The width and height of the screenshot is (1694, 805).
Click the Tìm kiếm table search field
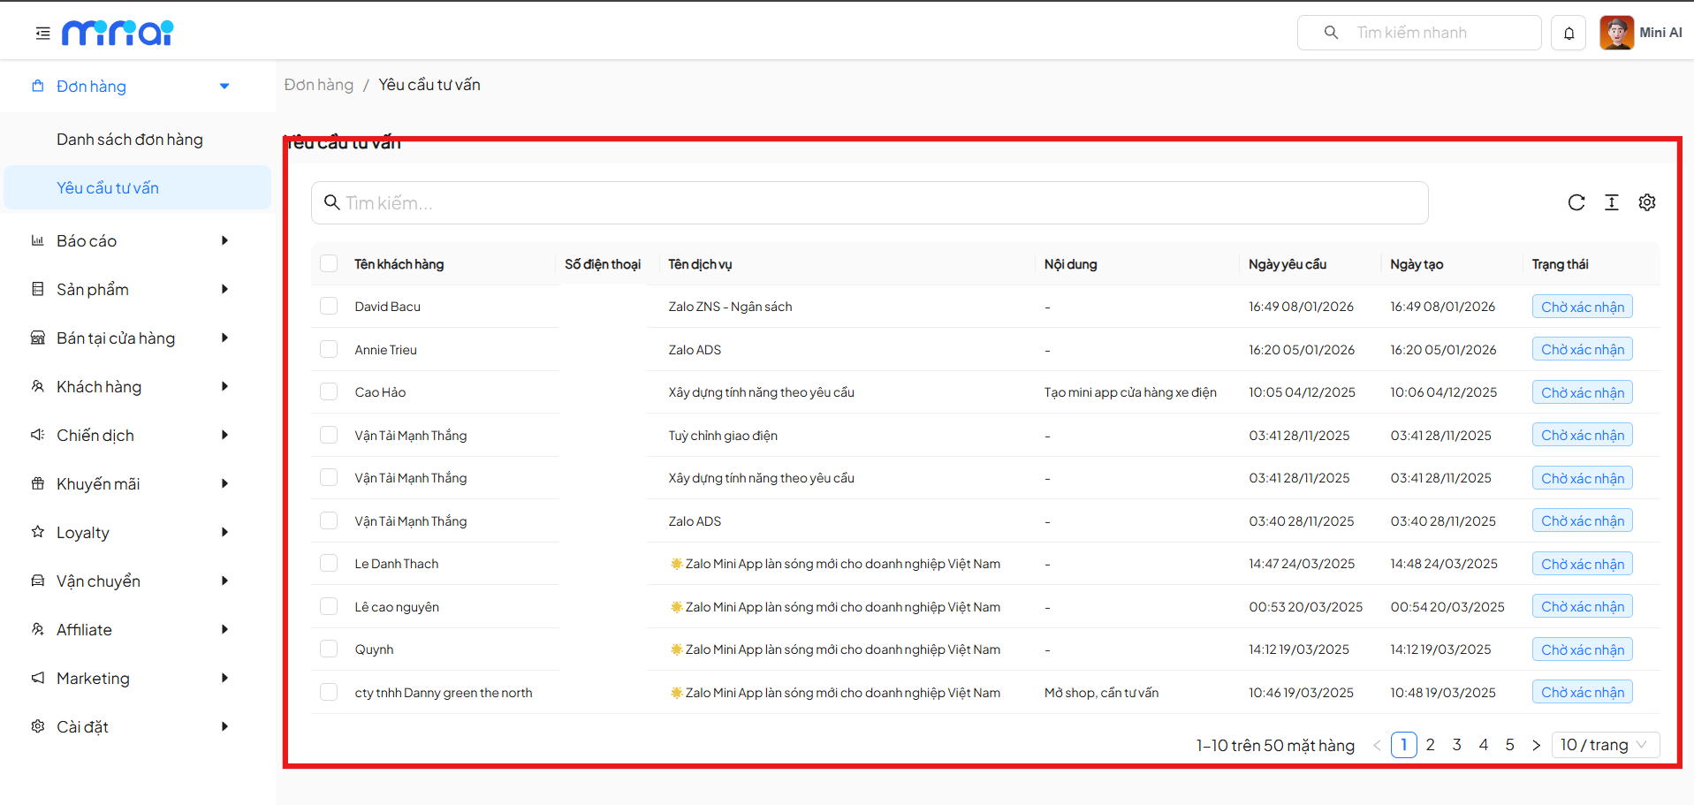pos(870,203)
